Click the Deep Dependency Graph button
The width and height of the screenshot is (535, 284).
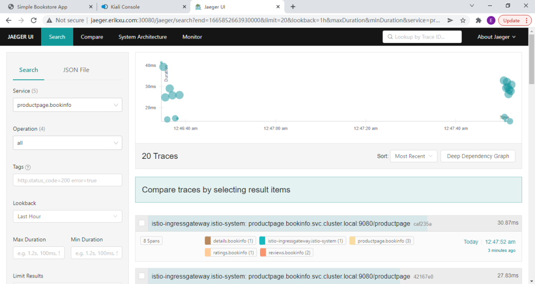coord(478,156)
